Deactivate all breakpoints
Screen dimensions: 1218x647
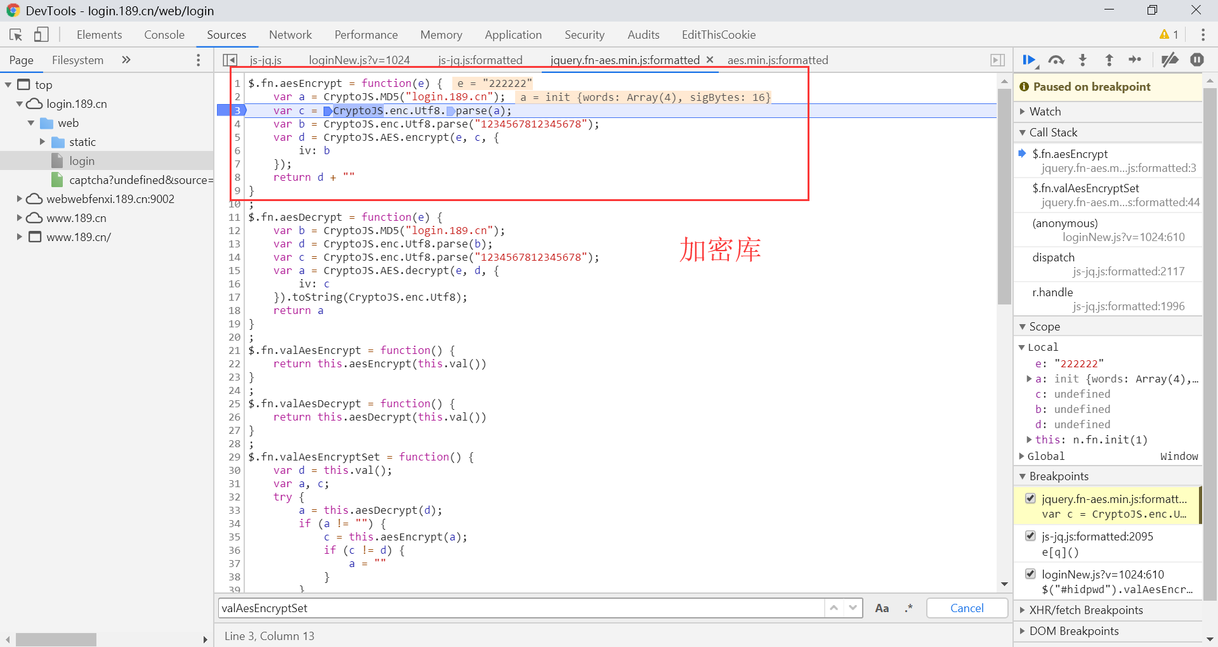1170,60
